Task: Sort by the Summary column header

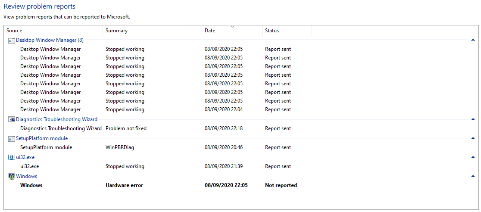Action: 153,31
